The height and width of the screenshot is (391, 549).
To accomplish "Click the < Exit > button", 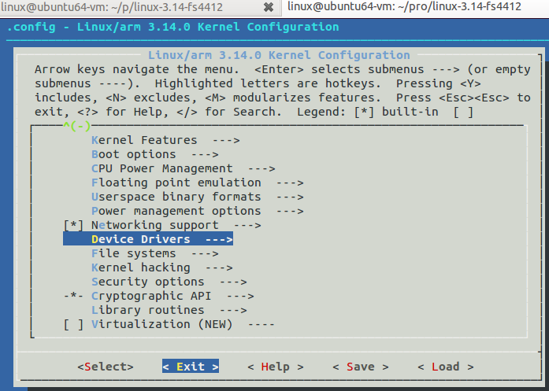I will [191, 366].
